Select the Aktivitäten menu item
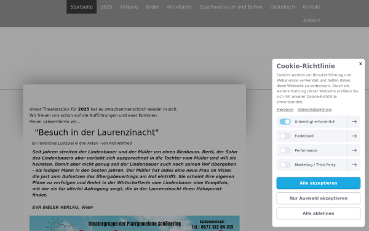The height and width of the screenshot is (231, 369). click(179, 7)
